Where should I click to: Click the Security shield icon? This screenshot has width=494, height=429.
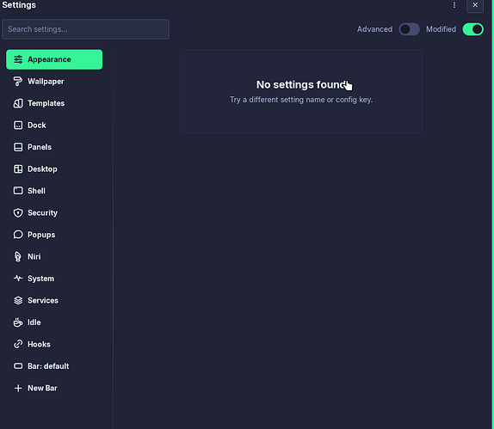[x=18, y=212]
